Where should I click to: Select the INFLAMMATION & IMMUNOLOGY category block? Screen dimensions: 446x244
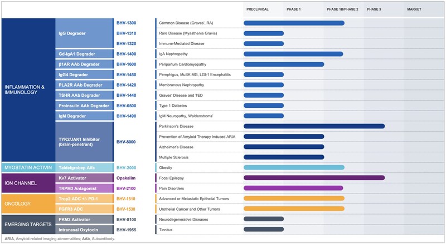pos(28,89)
